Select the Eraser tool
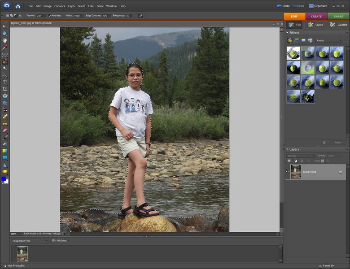Screen dimensions: 350x269 5,130
